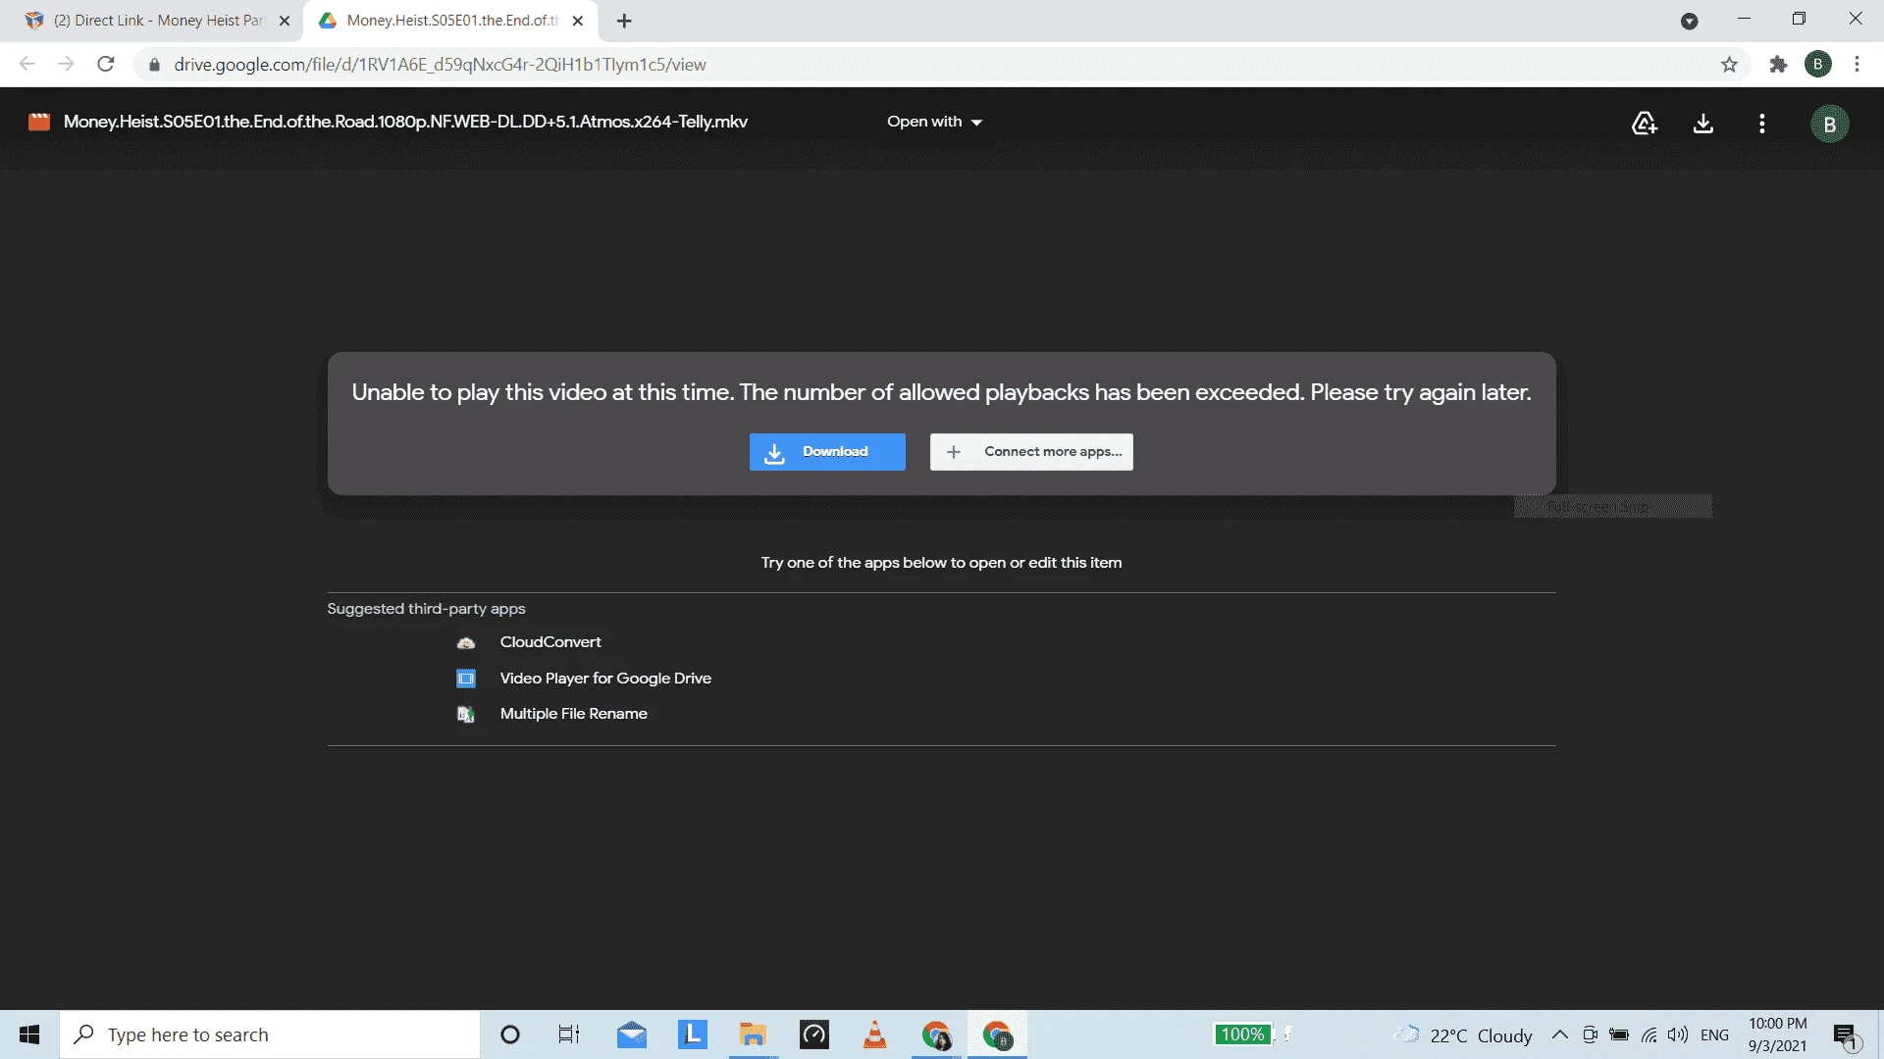Click the CloudConvert app icon
1884x1059 pixels.
(x=466, y=643)
